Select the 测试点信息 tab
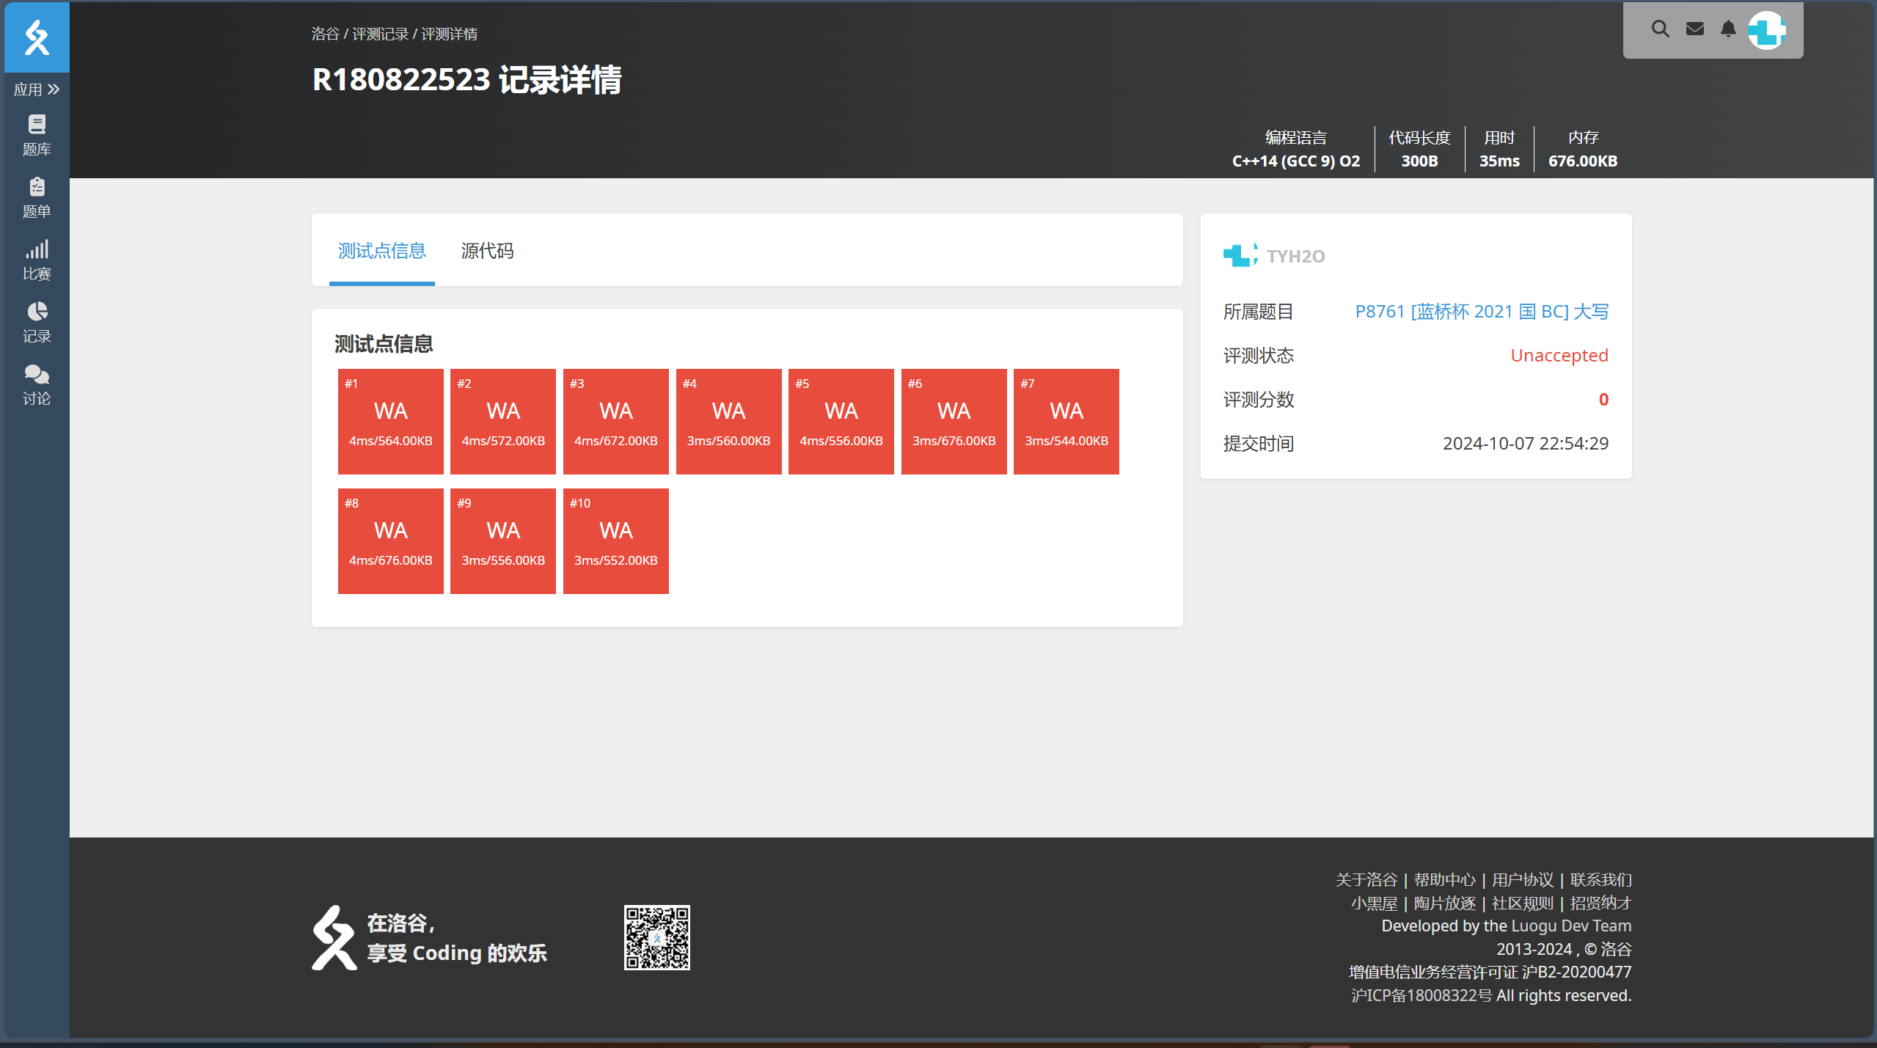This screenshot has width=1877, height=1048. click(381, 251)
